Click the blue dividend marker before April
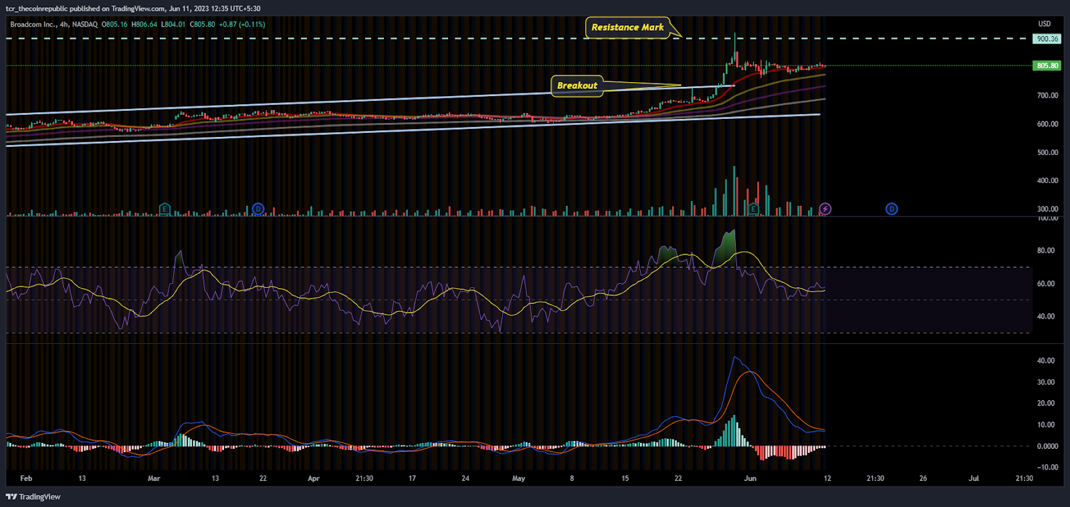The image size is (1070, 507). coord(258,209)
